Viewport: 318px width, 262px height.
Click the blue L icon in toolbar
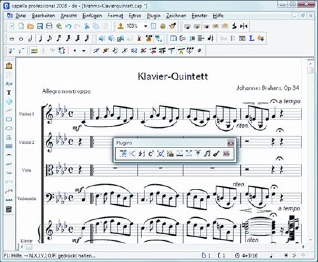[252, 38]
